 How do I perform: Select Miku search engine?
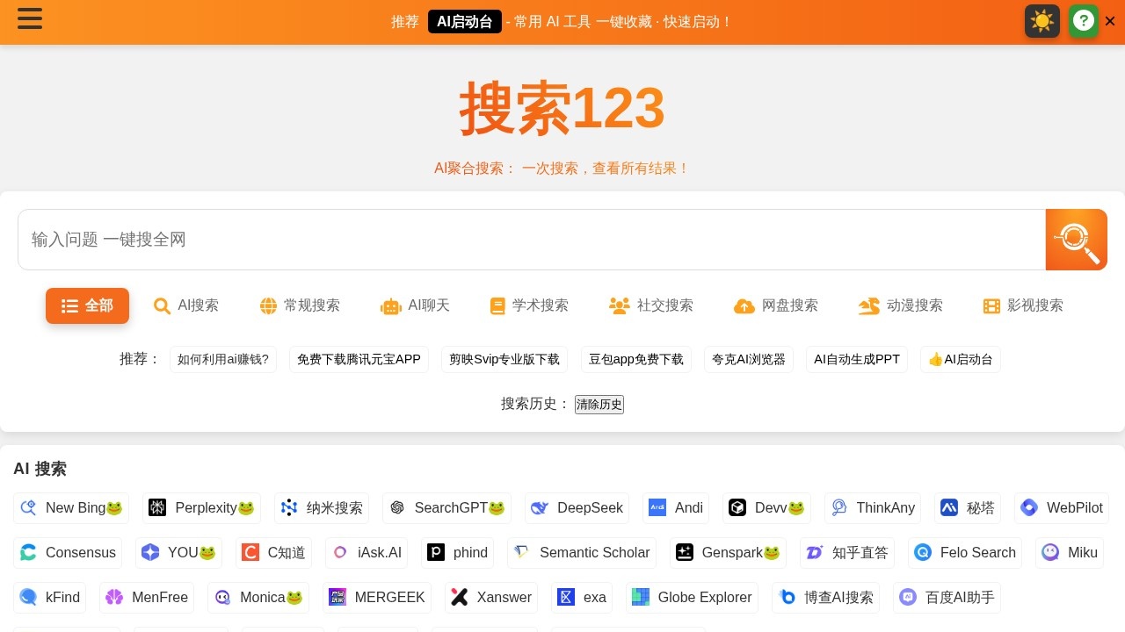point(1070,552)
